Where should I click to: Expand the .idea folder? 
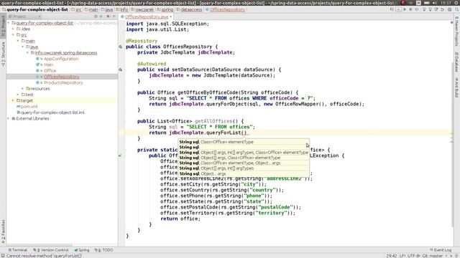click(x=13, y=29)
